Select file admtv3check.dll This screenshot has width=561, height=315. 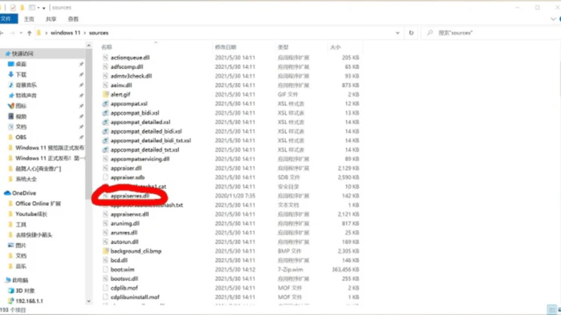click(x=132, y=76)
